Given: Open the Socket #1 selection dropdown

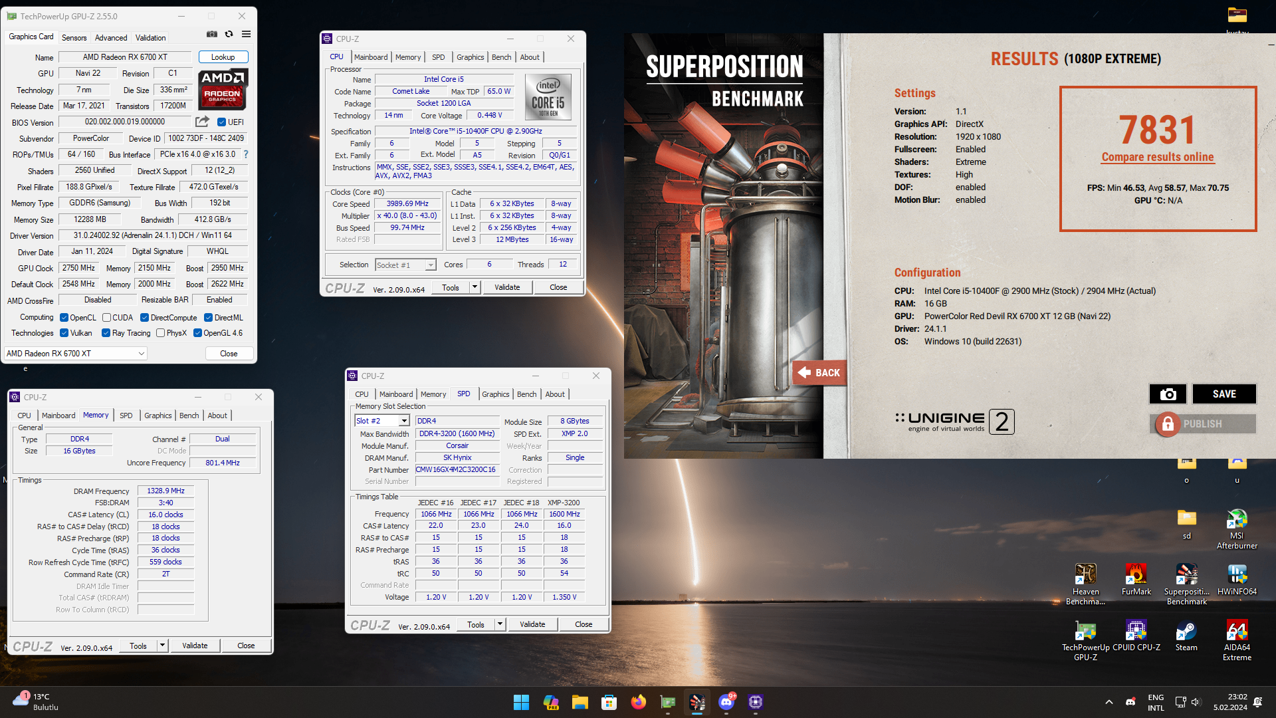Looking at the screenshot, I should tap(405, 265).
